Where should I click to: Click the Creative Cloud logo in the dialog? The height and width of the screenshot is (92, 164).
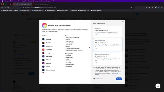point(44,25)
